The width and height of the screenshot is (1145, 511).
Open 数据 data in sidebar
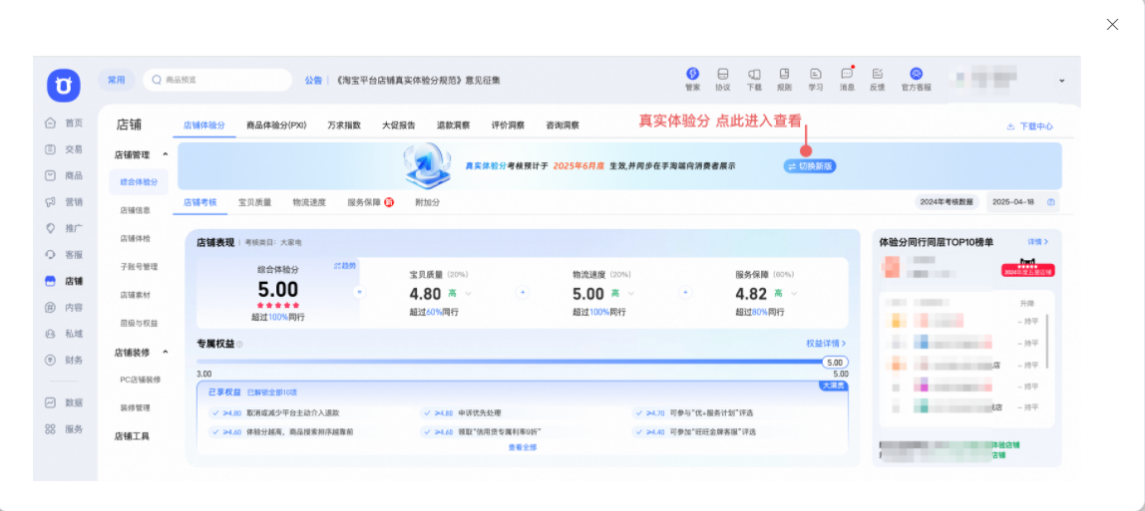(x=64, y=401)
